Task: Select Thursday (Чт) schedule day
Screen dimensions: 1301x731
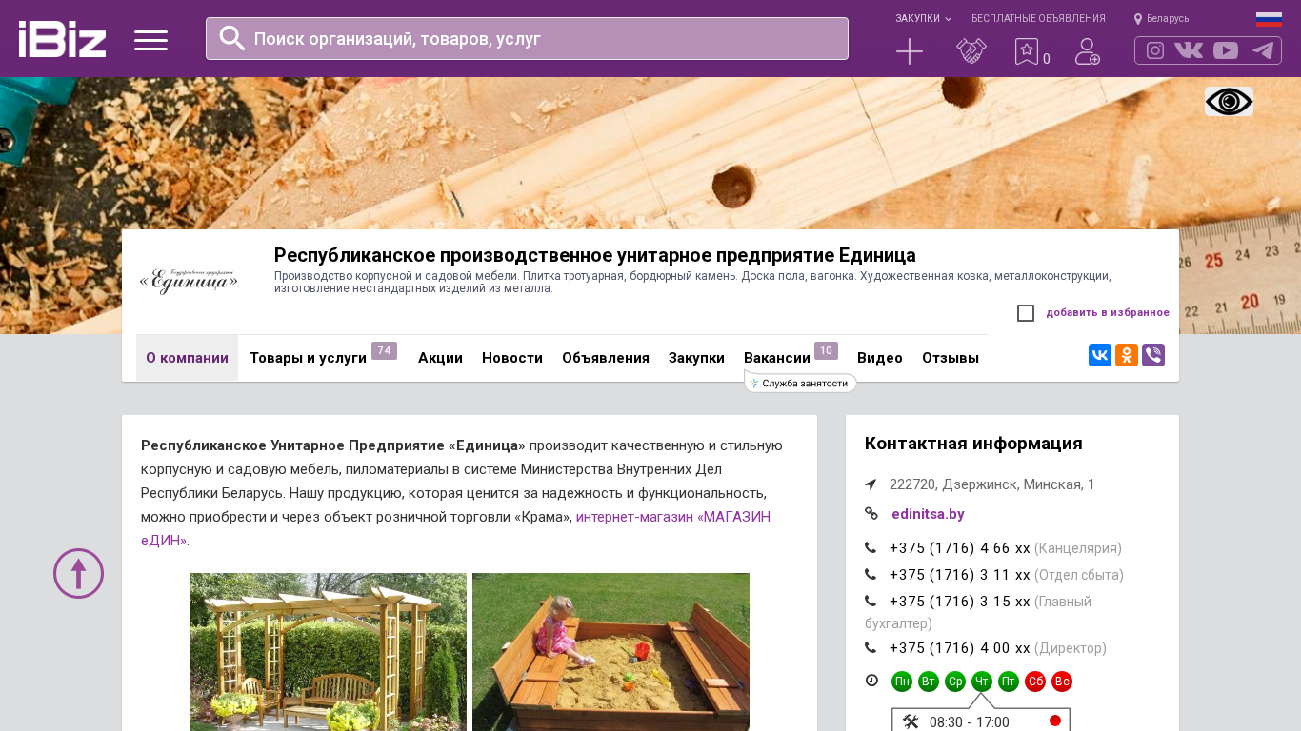Action: click(x=982, y=682)
